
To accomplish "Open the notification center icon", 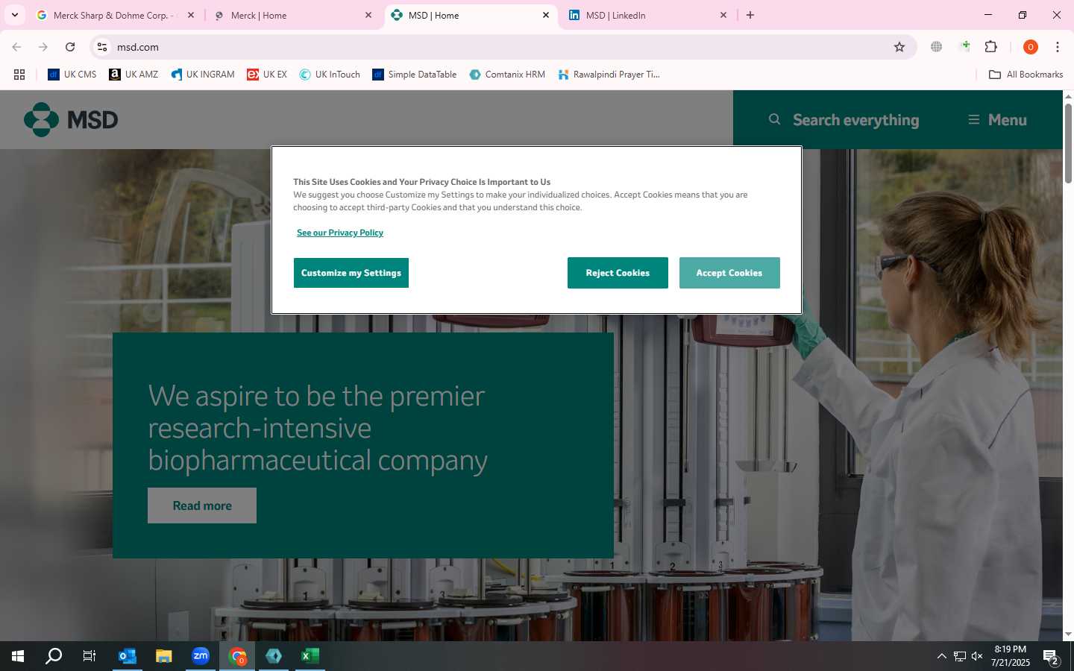I will [x=1051, y=657].
